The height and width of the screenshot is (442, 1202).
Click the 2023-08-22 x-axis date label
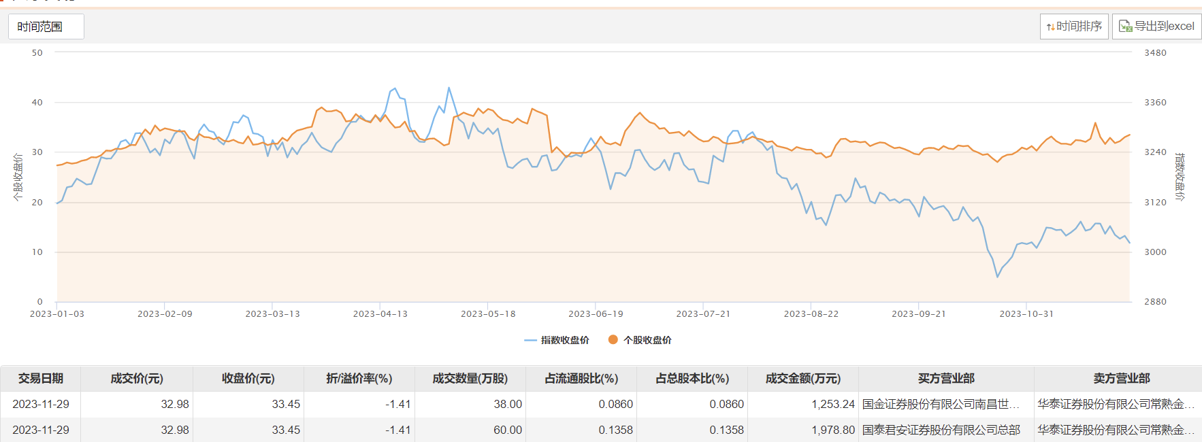[x=811, y=313]
